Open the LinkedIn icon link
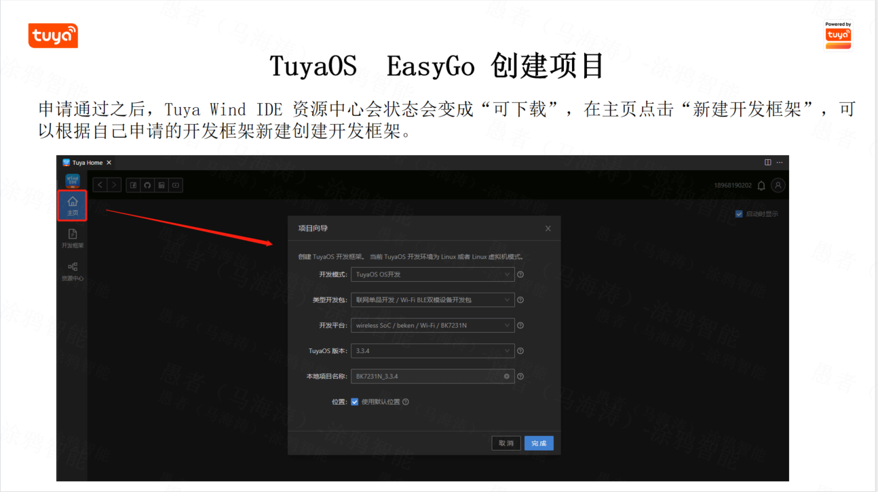 [161, 185]
